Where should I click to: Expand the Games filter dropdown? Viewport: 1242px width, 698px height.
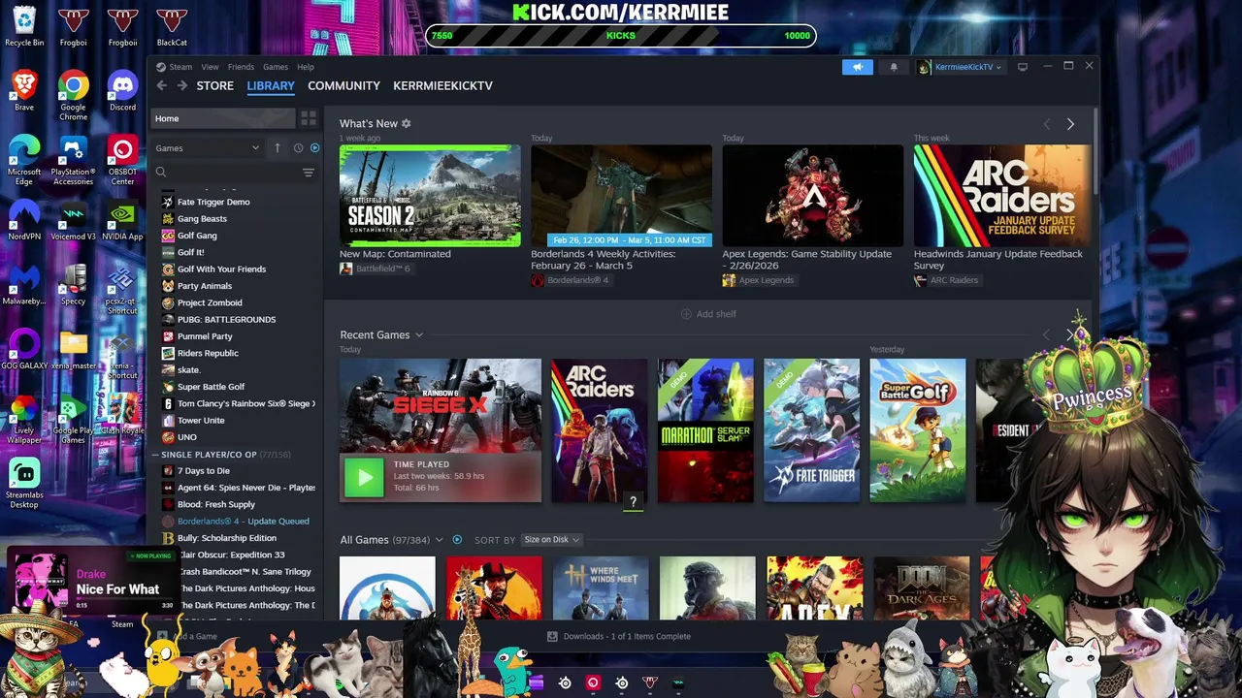[x=208, y=148]
